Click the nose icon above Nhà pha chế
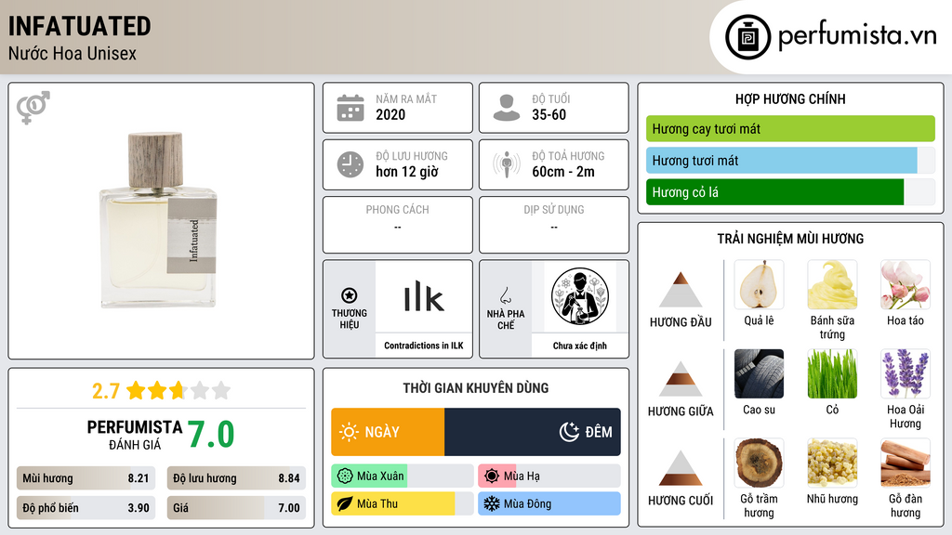Viewport: 952px width, 535px height. coord(505,295)
